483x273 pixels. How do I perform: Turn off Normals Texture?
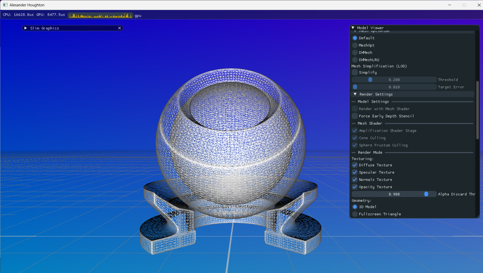(x=355, y=180)
